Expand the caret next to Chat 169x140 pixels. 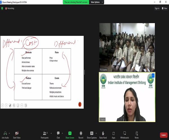click(x=62, y=133)
